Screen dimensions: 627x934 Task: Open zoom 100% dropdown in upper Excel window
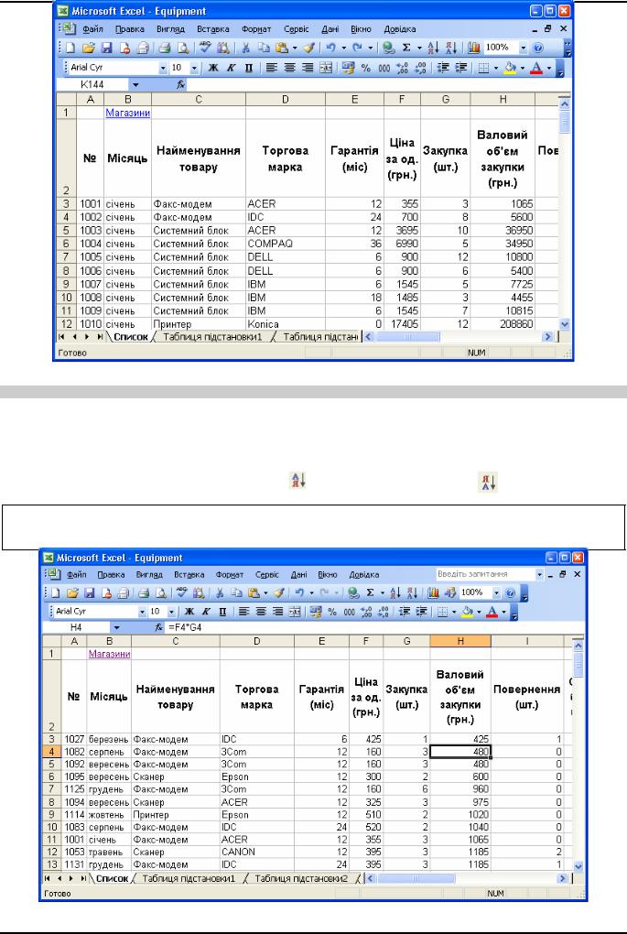click(x=524, y=47)
